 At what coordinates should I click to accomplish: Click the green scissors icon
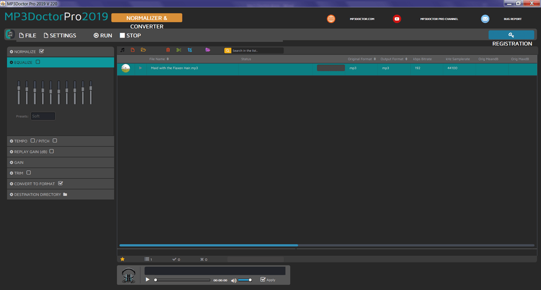pos(179,50)
